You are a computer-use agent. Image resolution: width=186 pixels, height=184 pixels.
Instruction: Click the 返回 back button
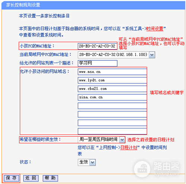point(31,178)
